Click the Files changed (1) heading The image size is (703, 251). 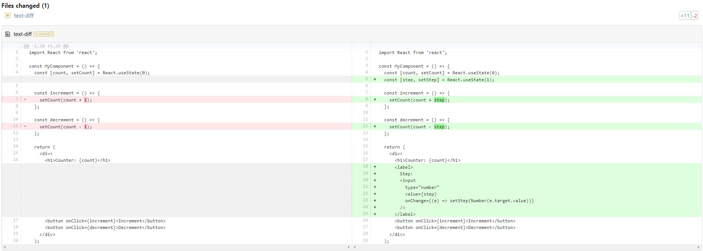tap(25, 6)
